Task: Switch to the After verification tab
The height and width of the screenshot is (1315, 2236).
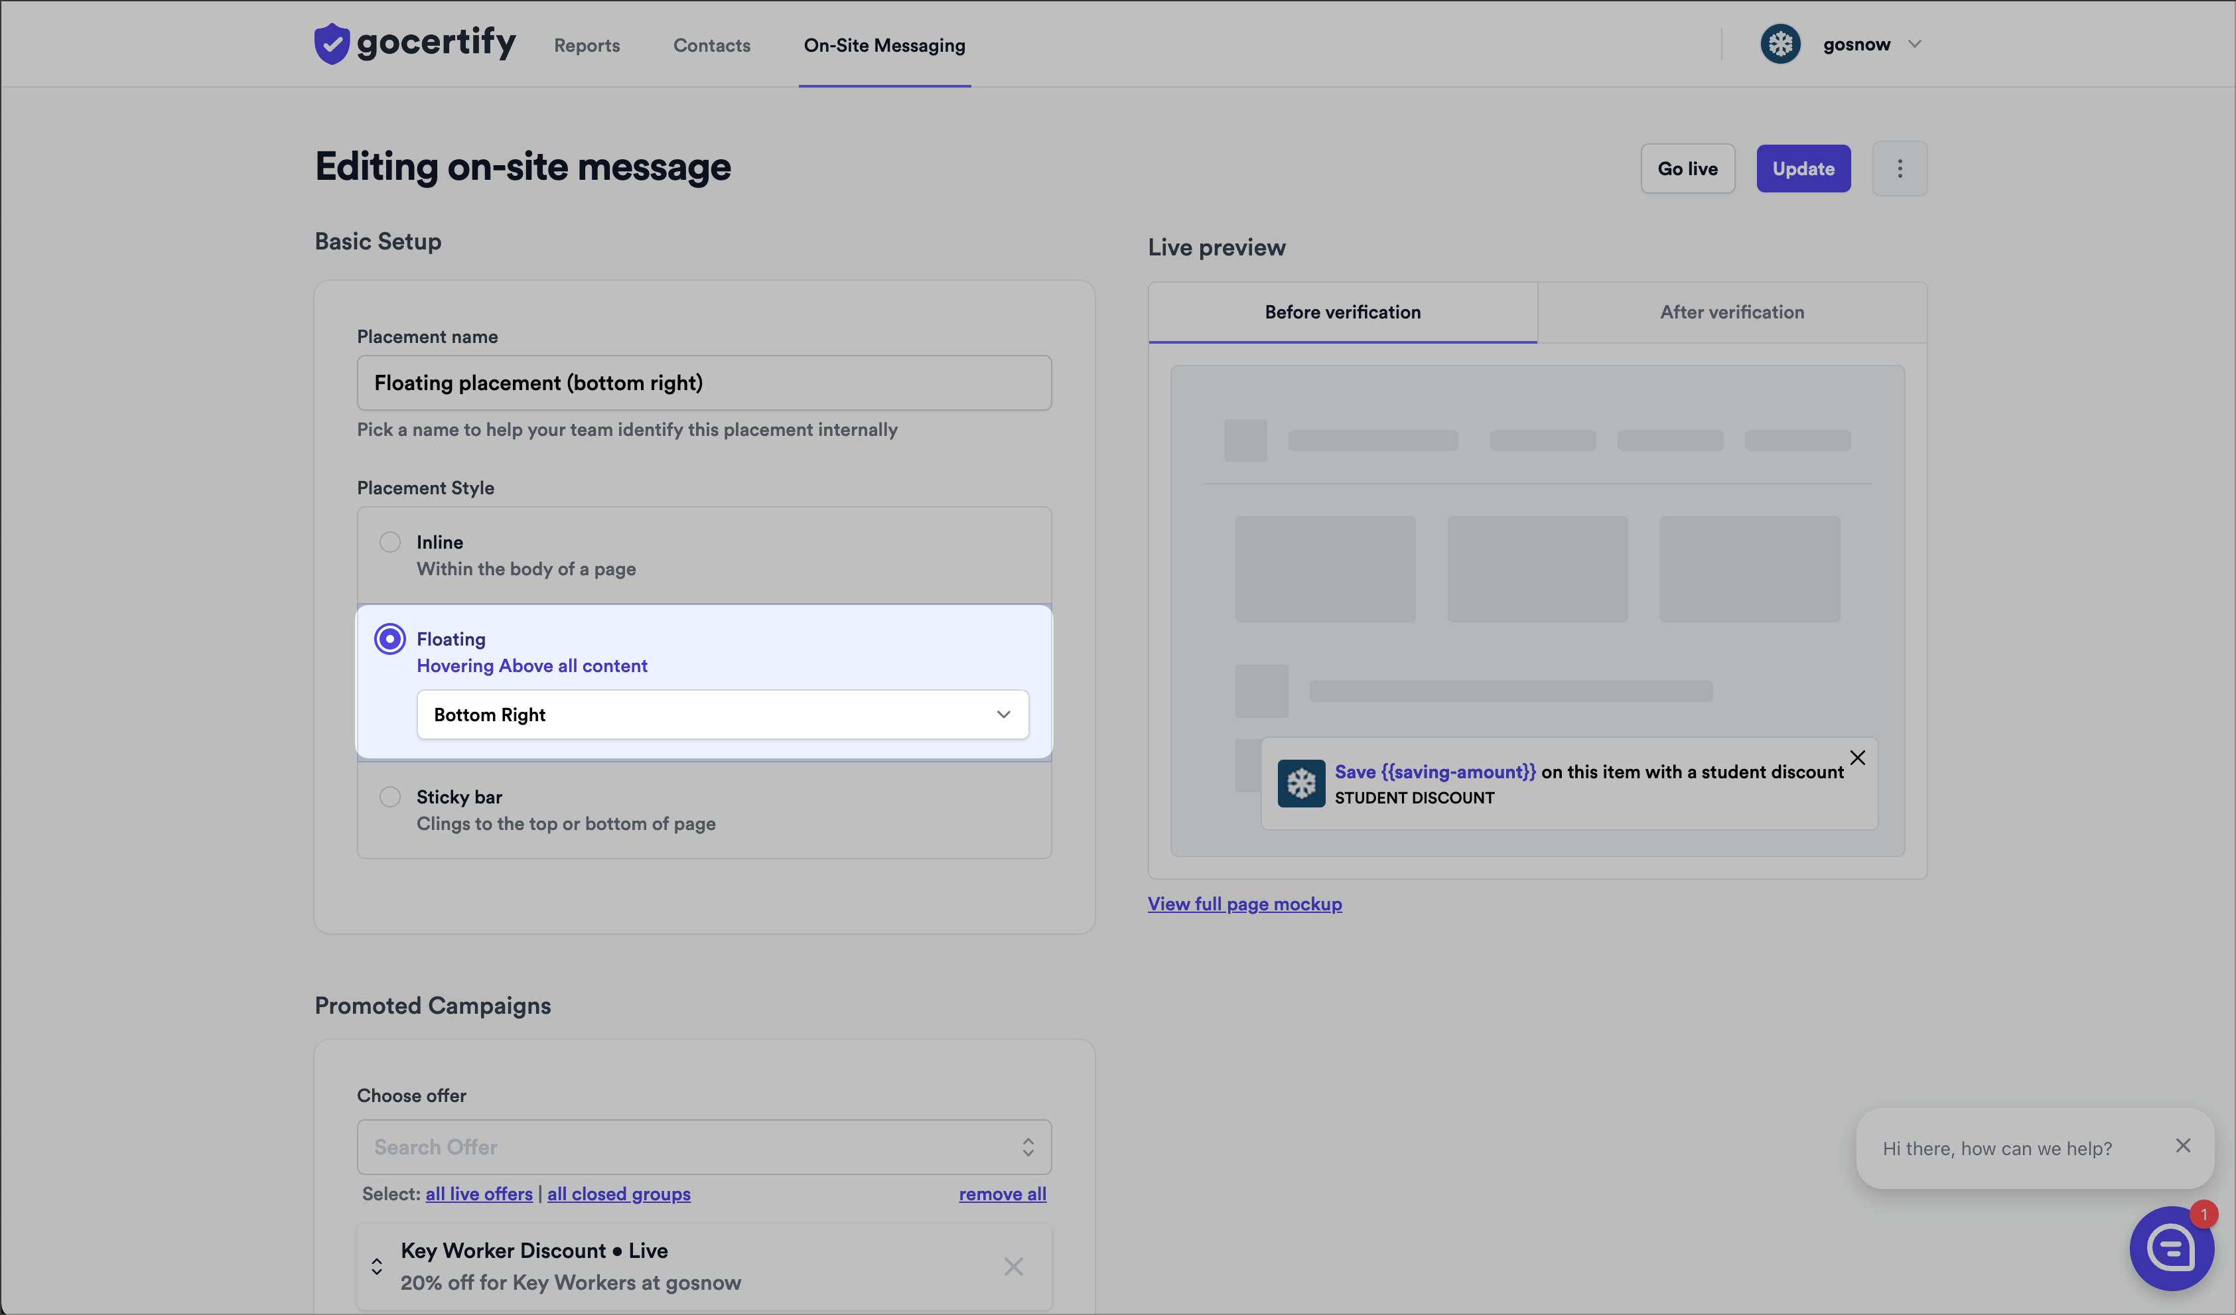Action: (x=1731, y=312)
